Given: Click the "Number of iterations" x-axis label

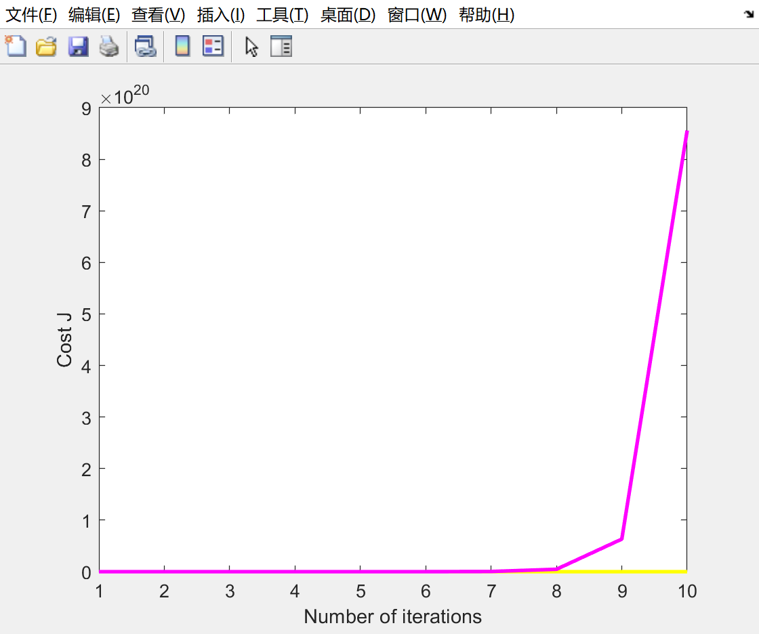Looking at the screenshot, I should click(392, 616).
